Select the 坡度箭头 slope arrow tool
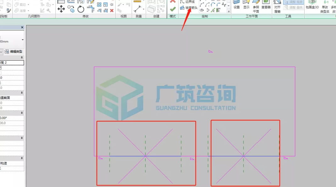Image resolution: width=336 pixels, height=187 pixels. 189,8
